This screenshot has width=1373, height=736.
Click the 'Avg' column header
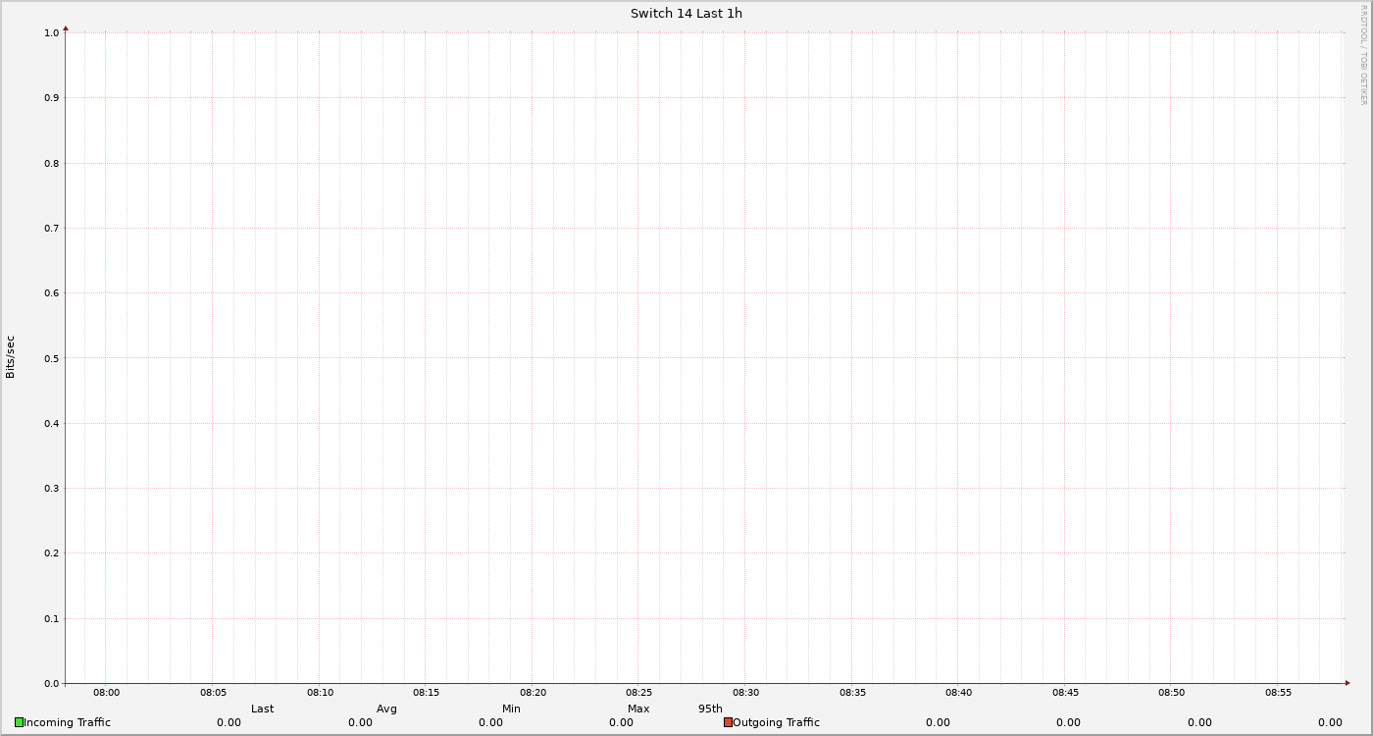tap(386, 709)
